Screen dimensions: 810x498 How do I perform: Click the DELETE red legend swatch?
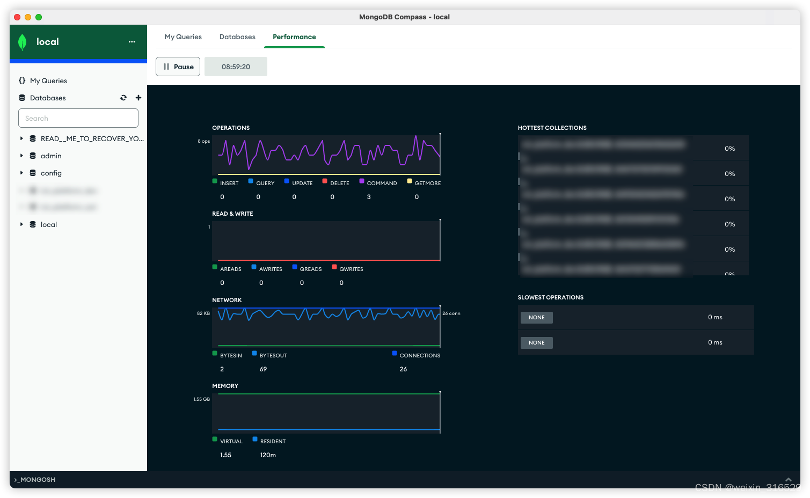(x=325, y=181)
